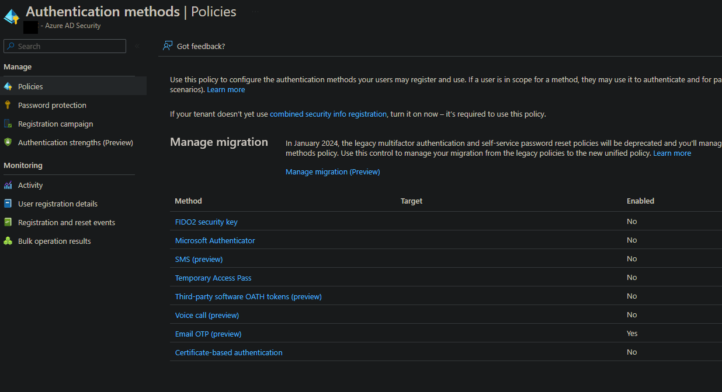
Task: Click the magnifier icon in the search box
Action: [11, 46]
